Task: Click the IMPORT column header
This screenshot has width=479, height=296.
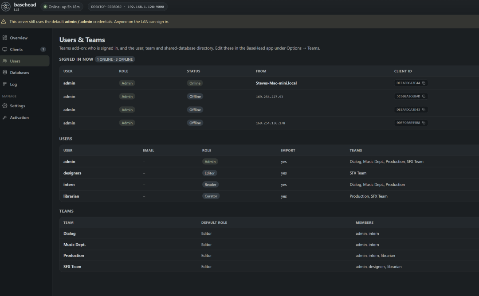Action: (x=288, y=151)
